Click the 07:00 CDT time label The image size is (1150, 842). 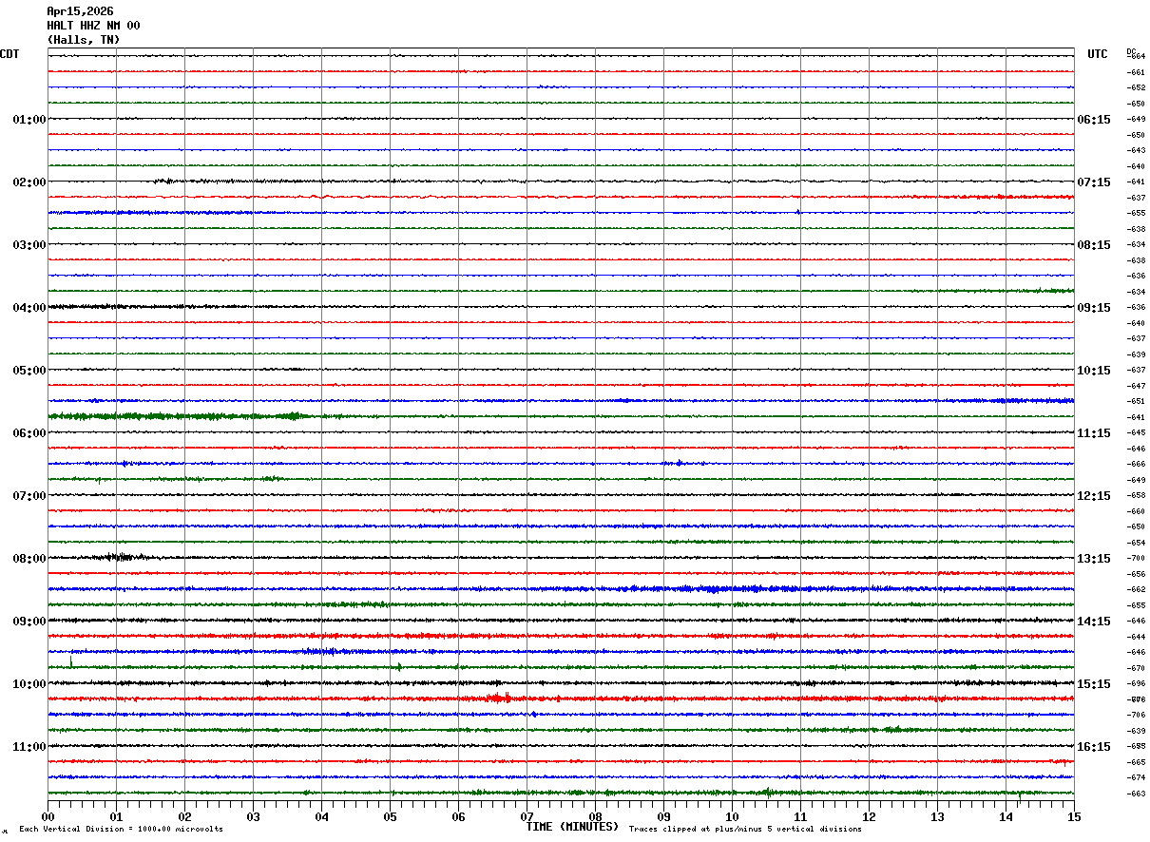click(x=29, y=496)
